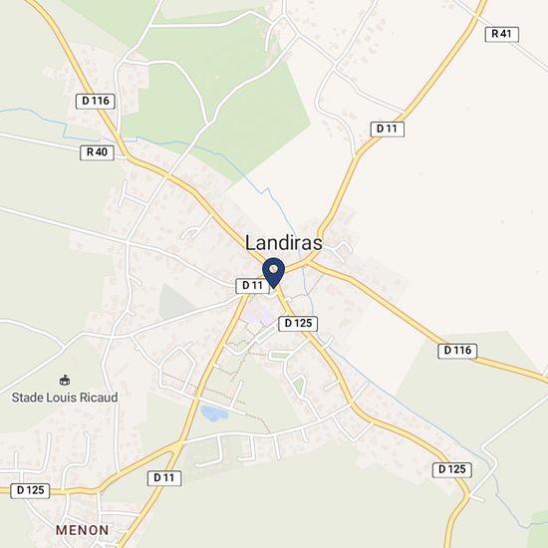Click the D 116 shield nearest R 40
Screen dimensions: 548x548
click(96, 102)
